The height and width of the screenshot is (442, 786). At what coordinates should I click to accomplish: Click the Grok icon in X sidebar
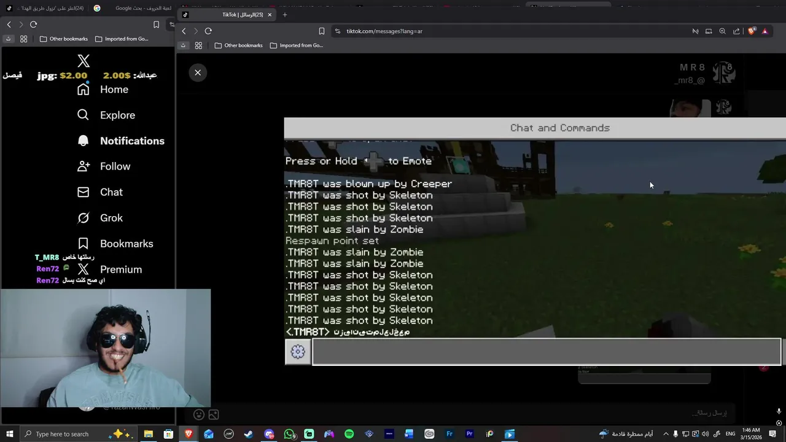[84, 218]
